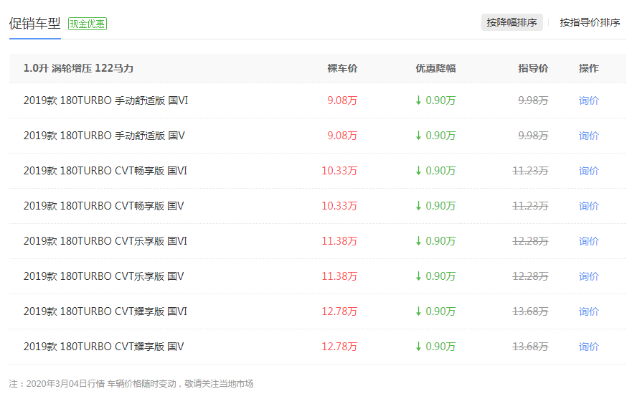Open 2019款 180TURBO CVT耀享版 国V

coord(103,347)
